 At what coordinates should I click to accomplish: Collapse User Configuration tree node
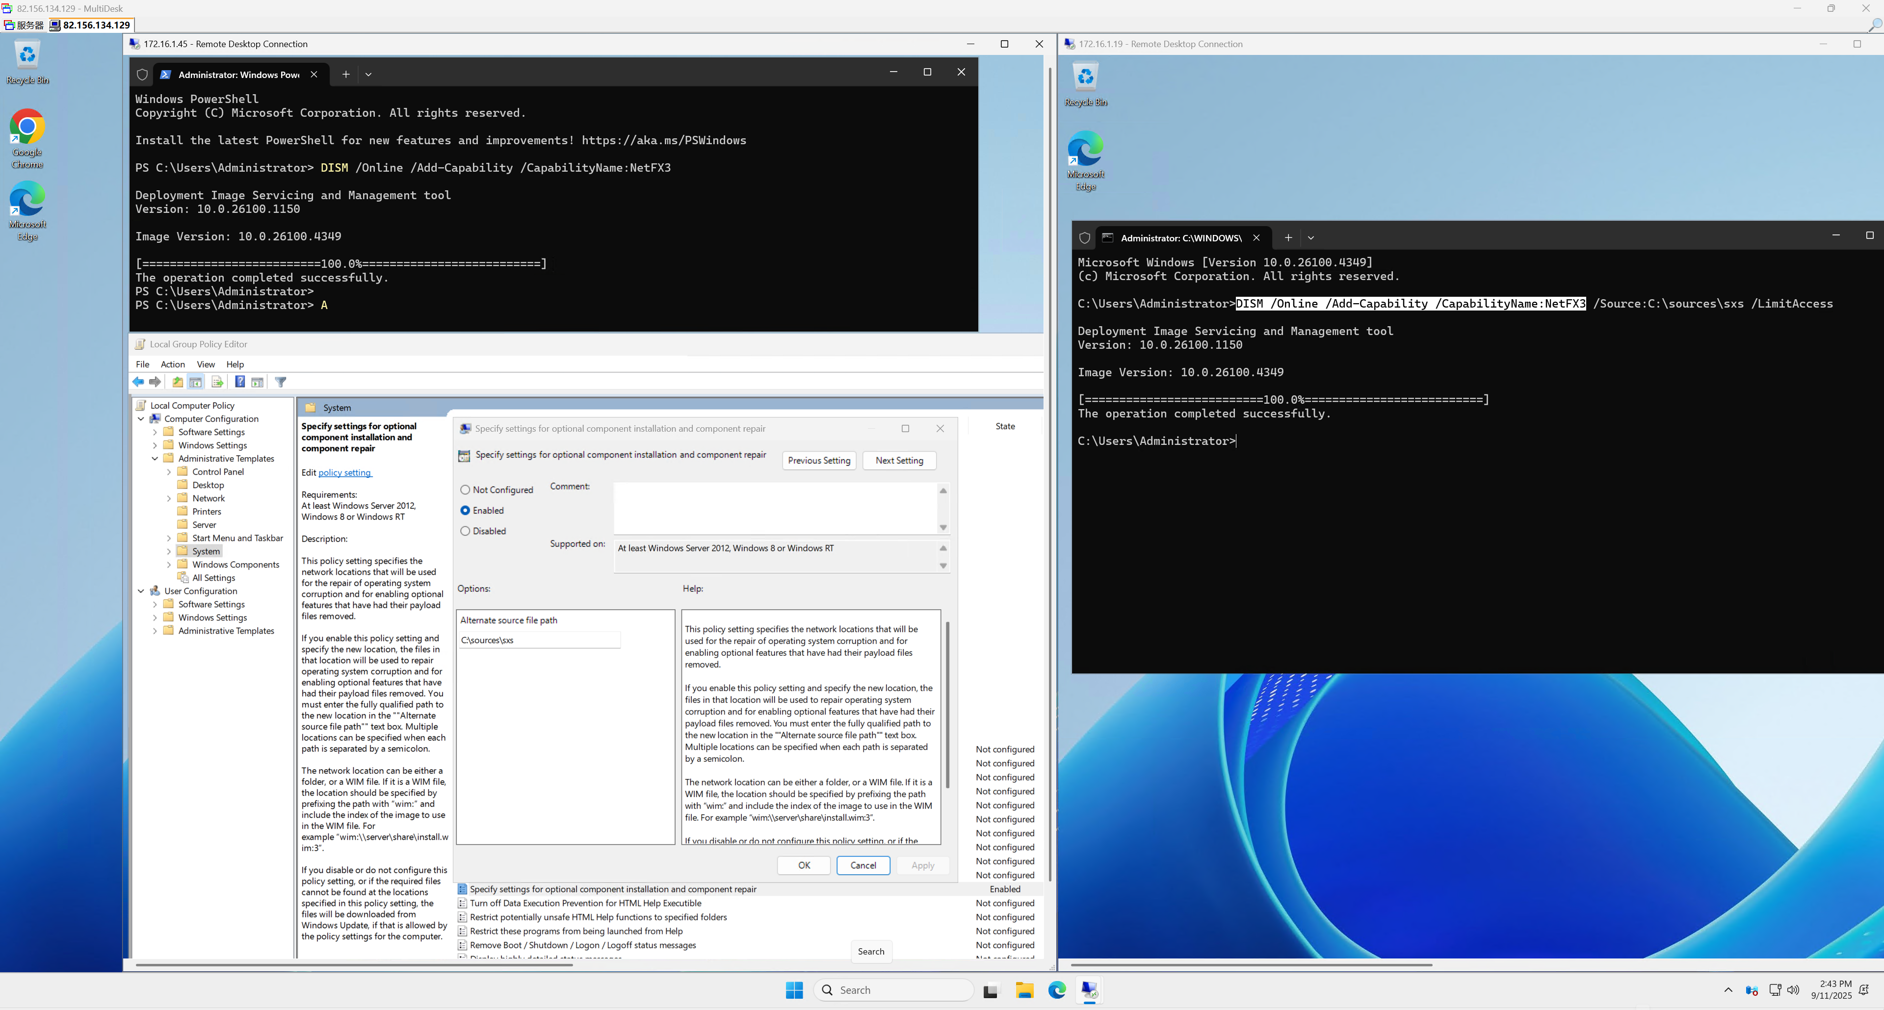point(141,591)
